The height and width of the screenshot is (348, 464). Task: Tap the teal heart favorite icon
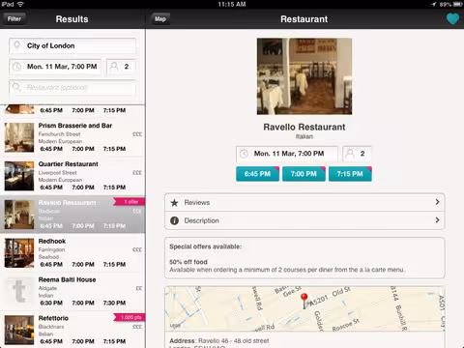452,19
